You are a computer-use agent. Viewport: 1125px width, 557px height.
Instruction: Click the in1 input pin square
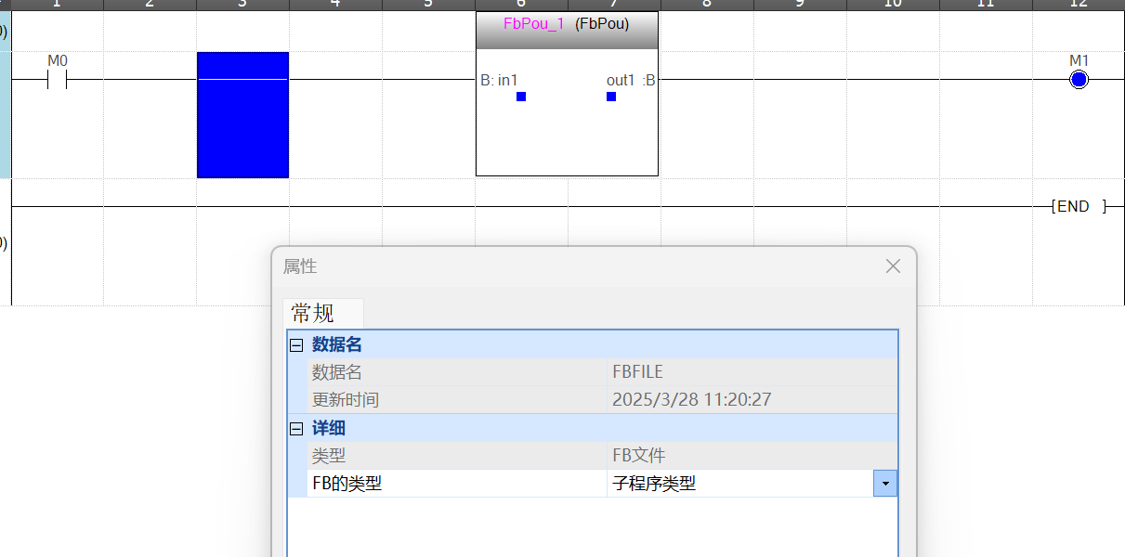click(521, 97)
